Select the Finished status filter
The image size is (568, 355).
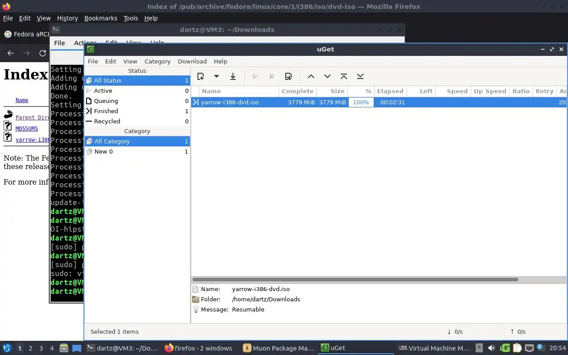137,111
